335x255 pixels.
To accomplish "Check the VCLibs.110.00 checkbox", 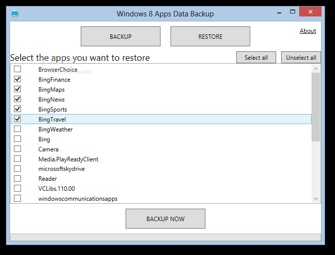I will (x=17, y=188).
